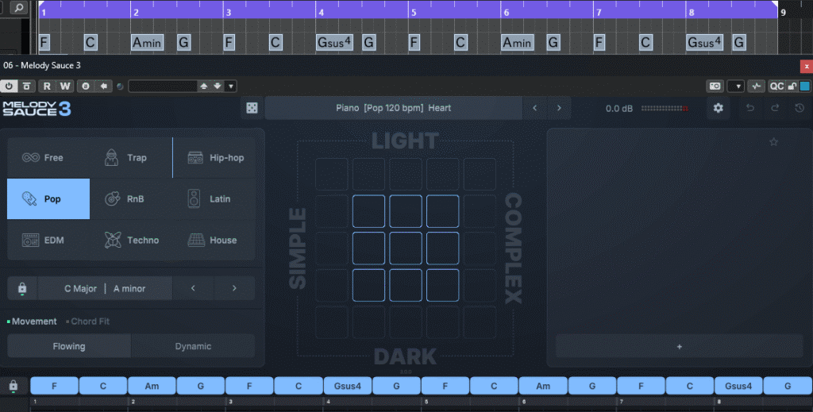
Task: Click the undo arrow icon
Action: tap(750, 108)
